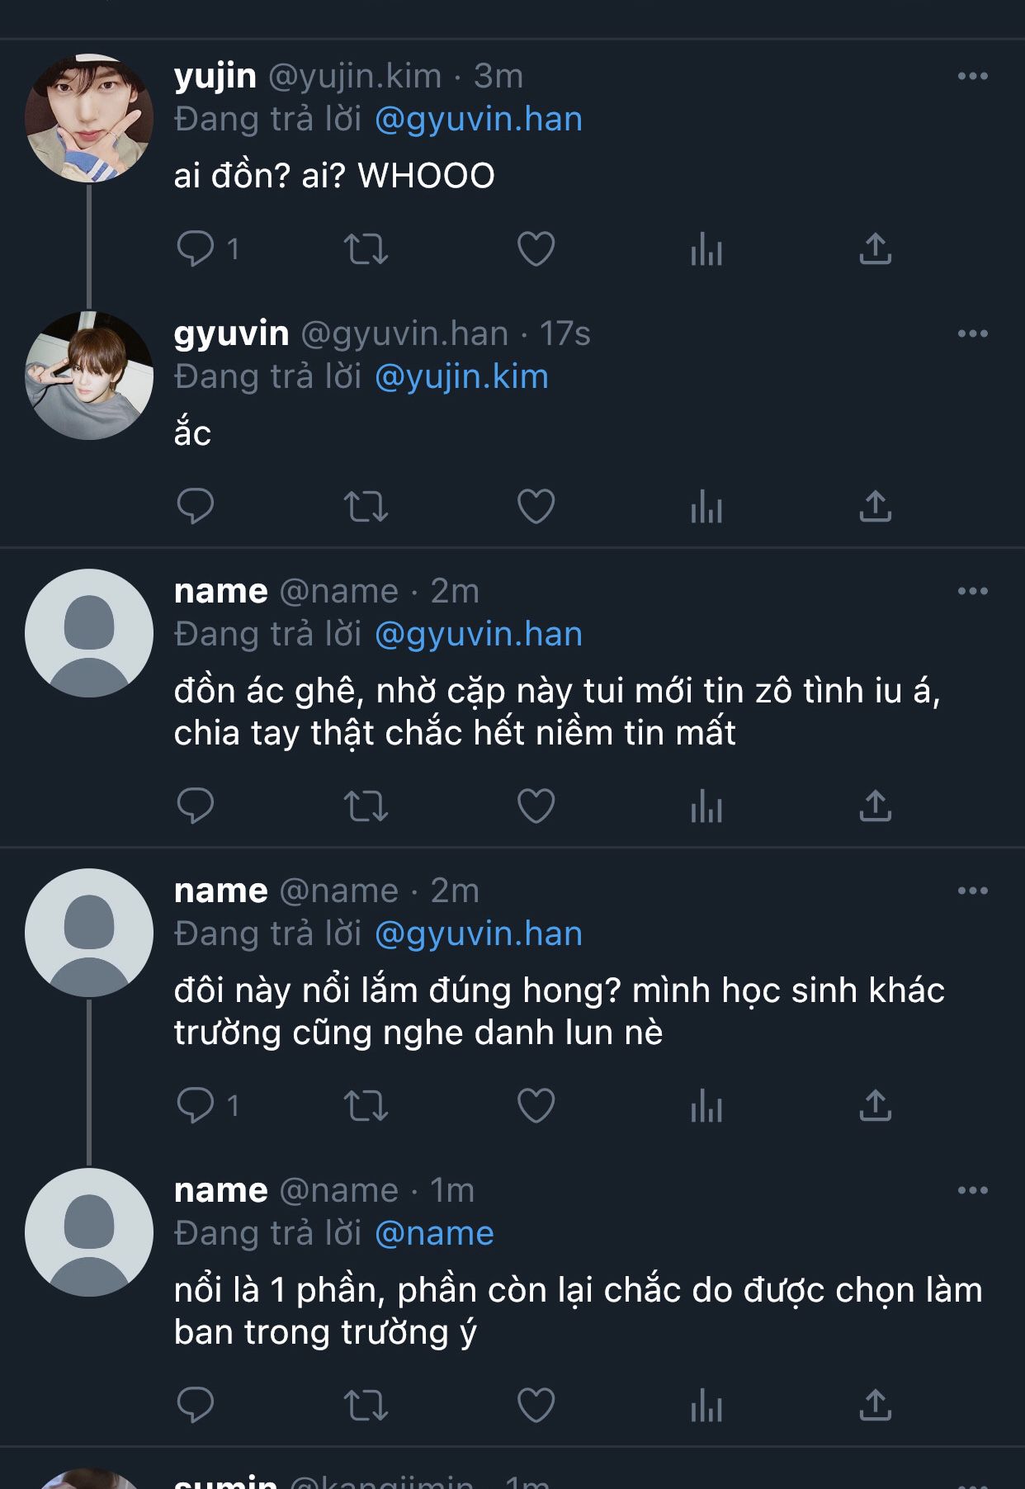This screenshot has height=1489, width=1025.
Task: Like the 'đồn ác ghê' tweet
Action: [x=536, y=806]
